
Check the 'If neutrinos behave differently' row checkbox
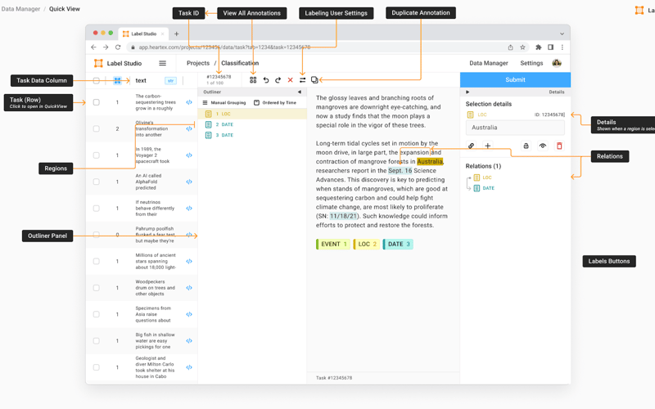(x=96, y=209)
